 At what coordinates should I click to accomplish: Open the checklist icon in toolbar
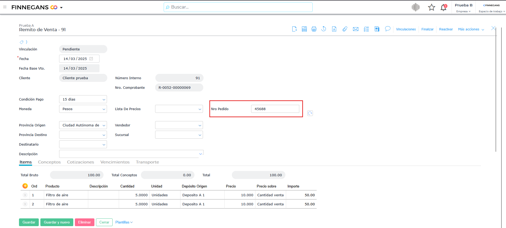point(366,29)
